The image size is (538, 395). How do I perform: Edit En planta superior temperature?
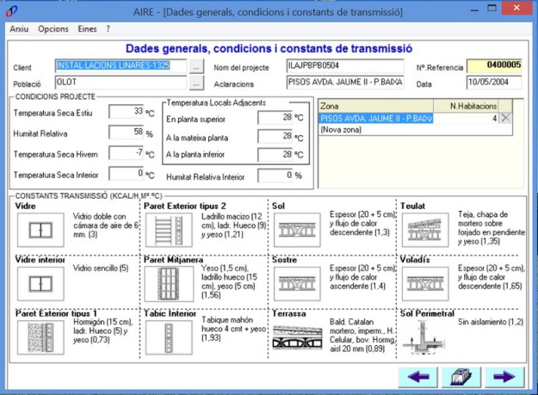275,118
